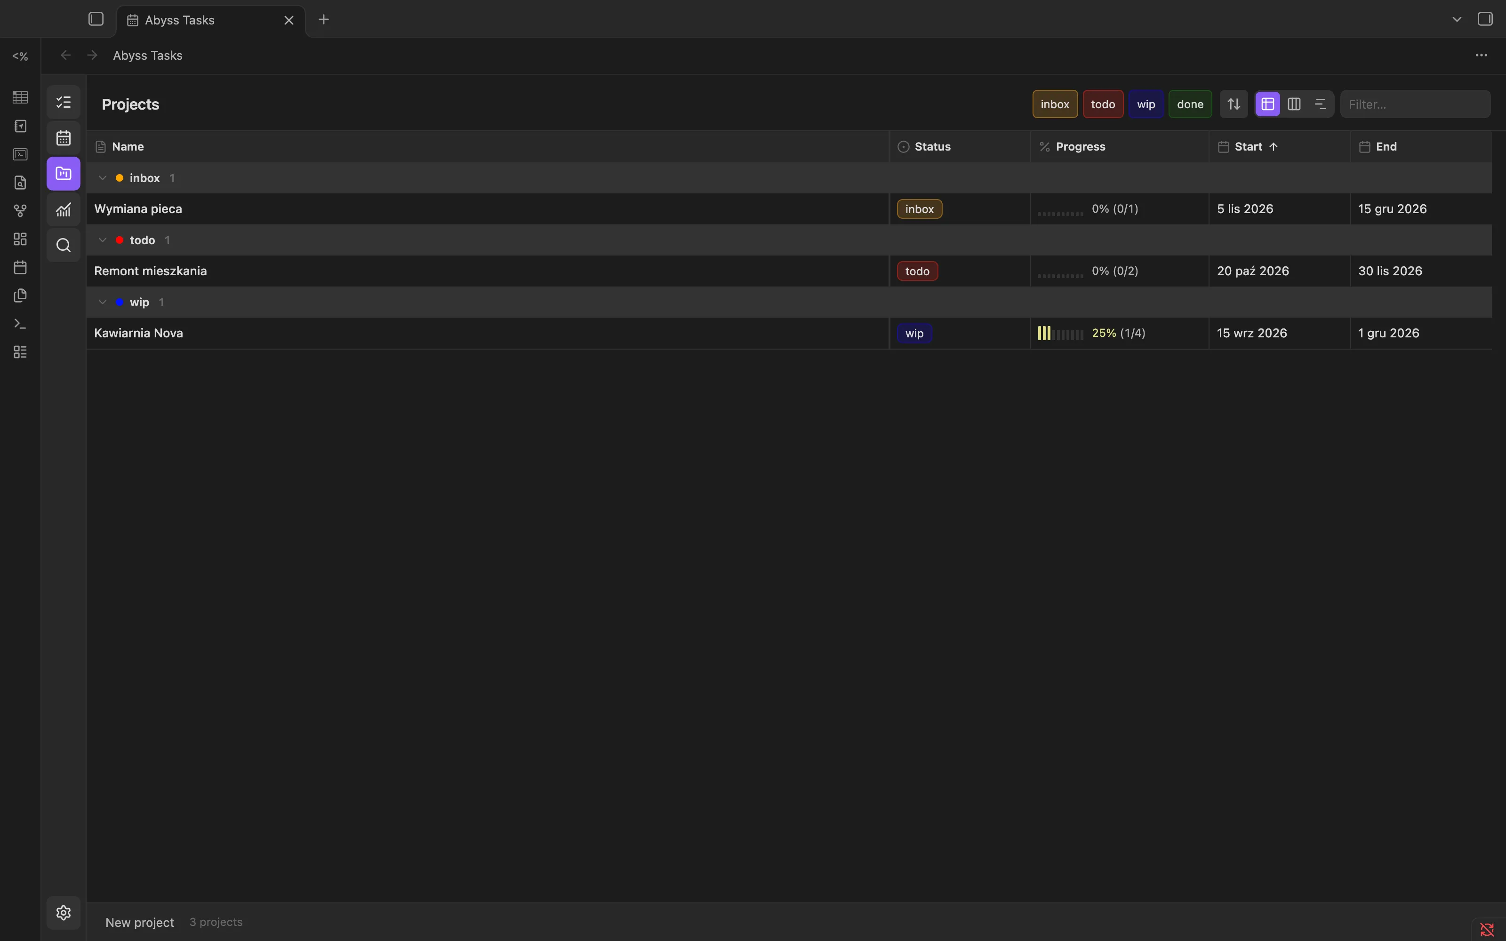
Task: Click the End date 15 gru 2026
Action: coord(1392,209)
